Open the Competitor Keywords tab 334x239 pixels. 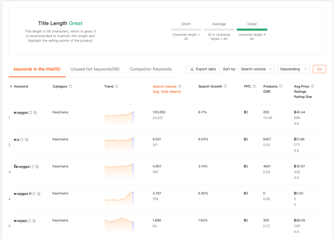coord(151,69)
